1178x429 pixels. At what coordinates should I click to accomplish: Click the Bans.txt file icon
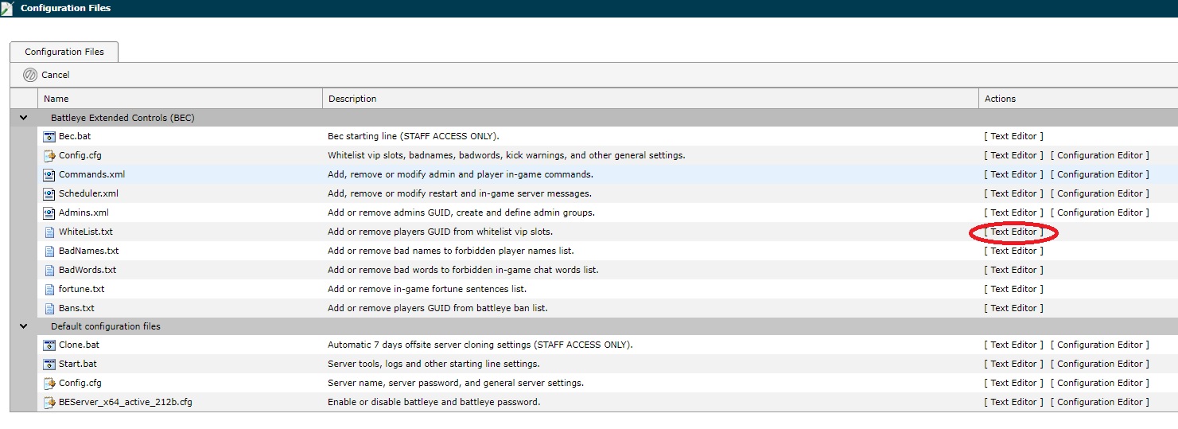[49, 308]
